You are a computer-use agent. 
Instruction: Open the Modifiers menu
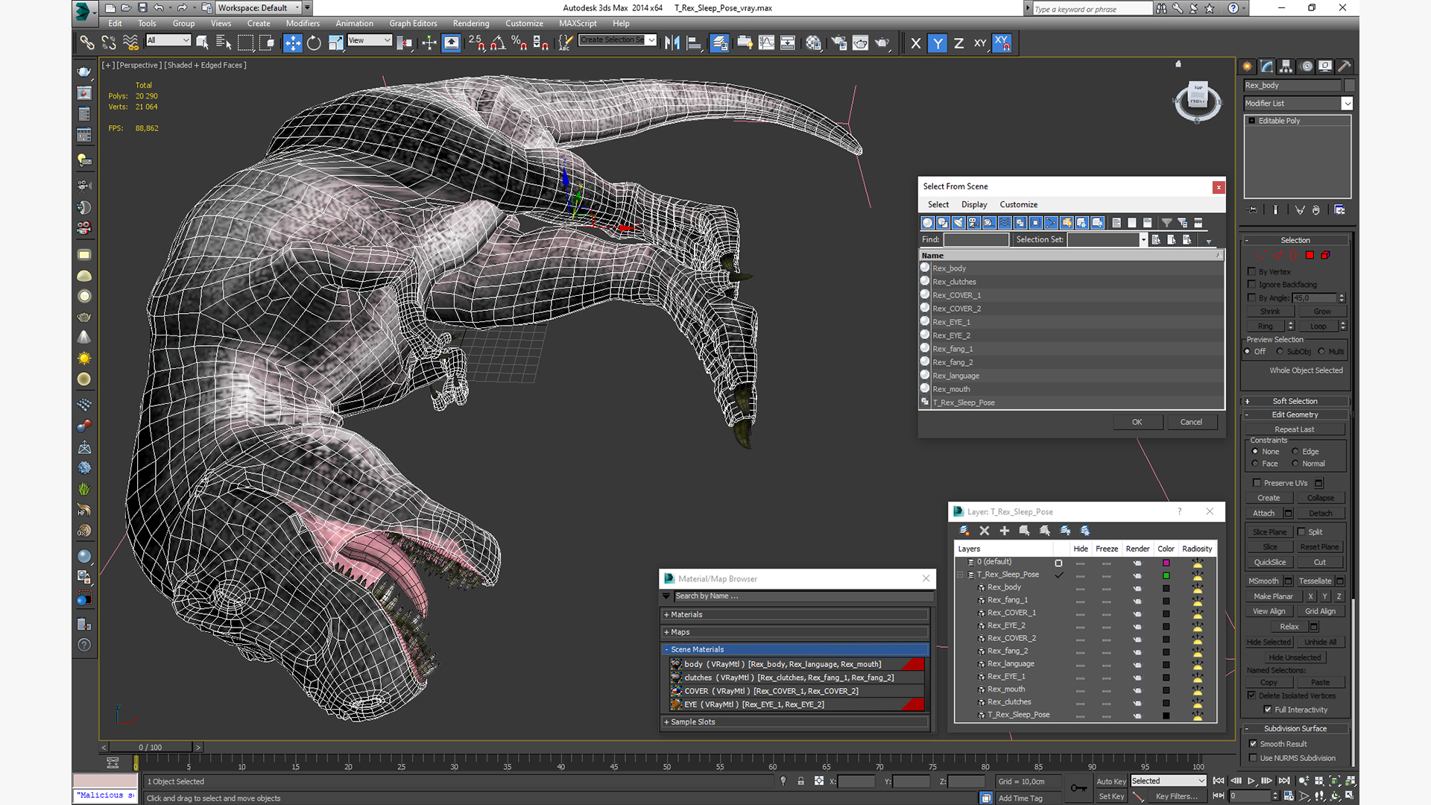pos(303,24)
